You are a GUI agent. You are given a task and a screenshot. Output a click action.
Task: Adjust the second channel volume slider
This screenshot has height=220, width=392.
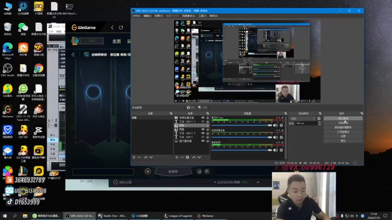tap(242, 137)
